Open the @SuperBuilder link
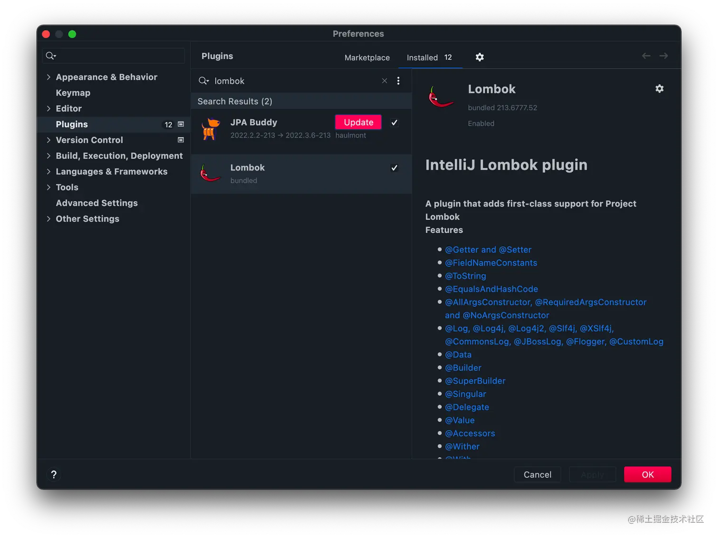 475,381
